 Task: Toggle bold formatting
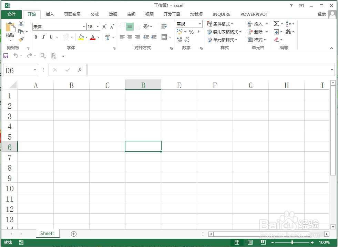pos(36,37)
